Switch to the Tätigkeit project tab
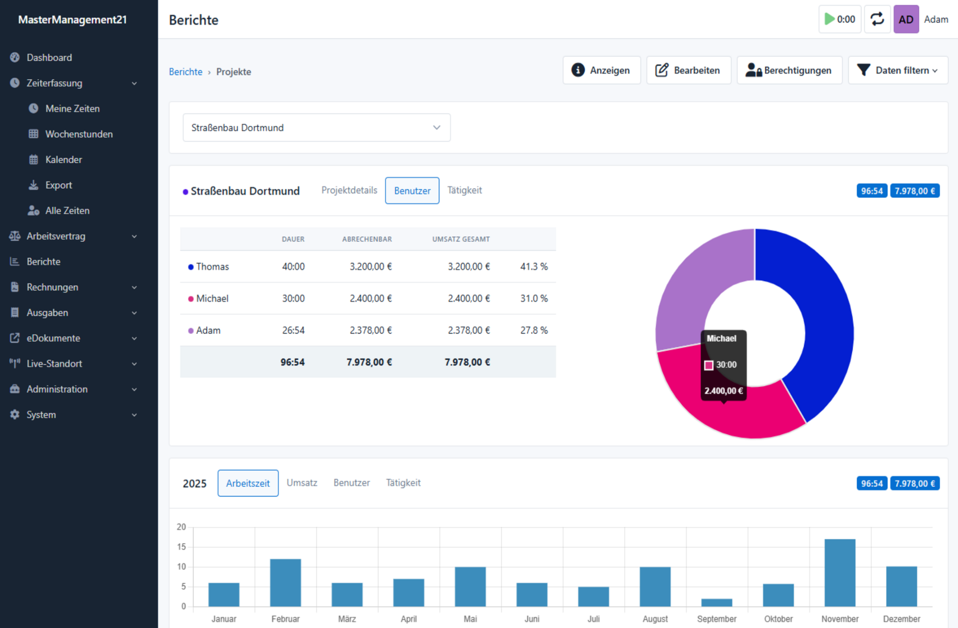This screenshot has width=958, height=628. click(464, 190)
